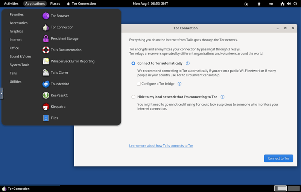Open Kleopatra certificate manager
The height and width of the screenshot is (192, 301).
(54, 107)
